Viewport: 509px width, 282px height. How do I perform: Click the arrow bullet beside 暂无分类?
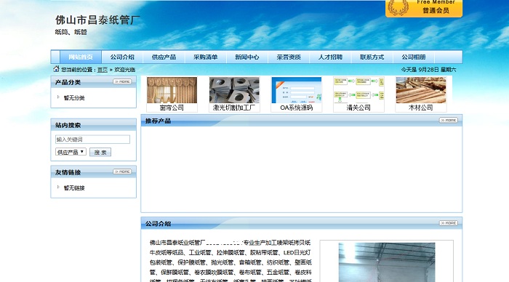58,97
